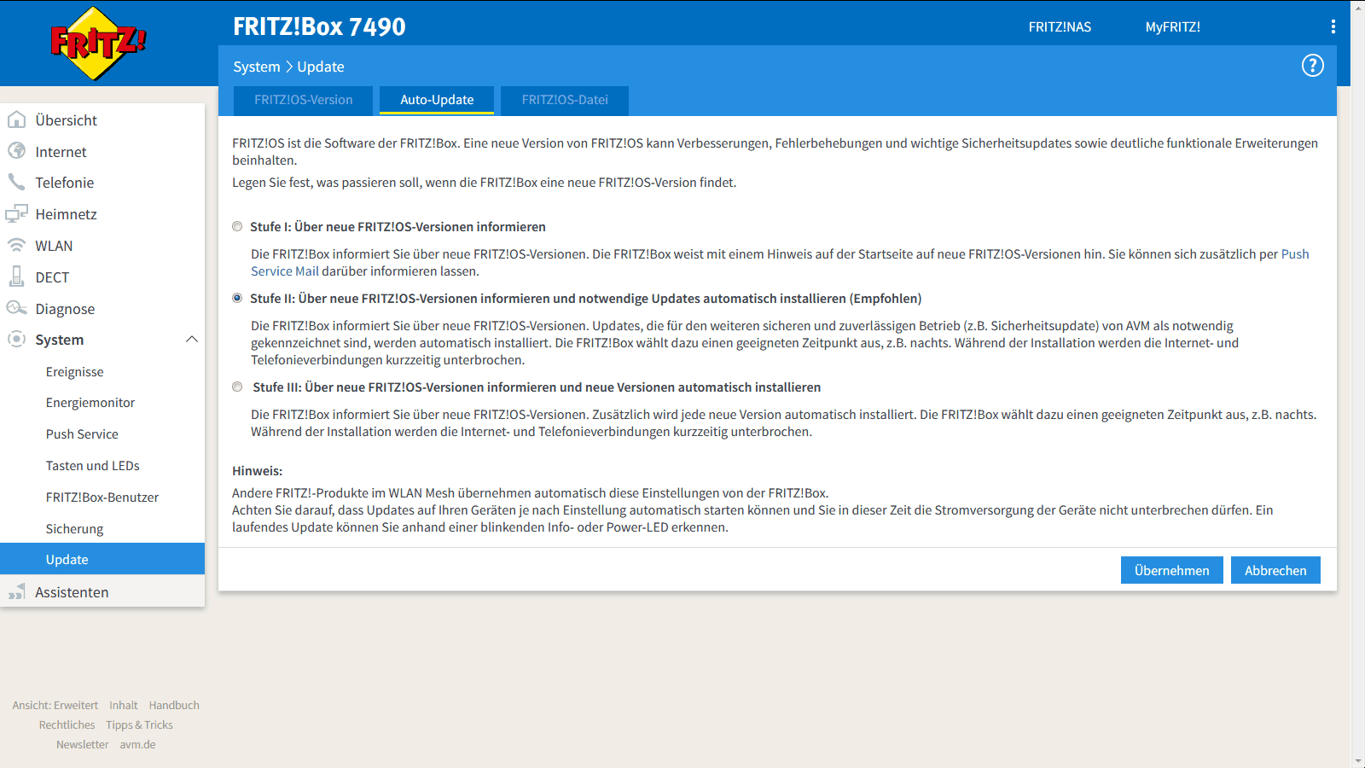Viewport: 1365px width, 768px height.
Task: Click the Heimnetz network icon
Action: pyautogui.click(x=16, y=213)
